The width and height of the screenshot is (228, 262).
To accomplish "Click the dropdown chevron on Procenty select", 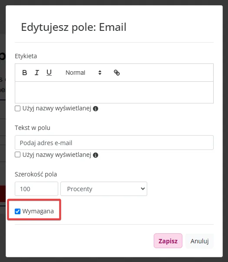I will 142,189.
